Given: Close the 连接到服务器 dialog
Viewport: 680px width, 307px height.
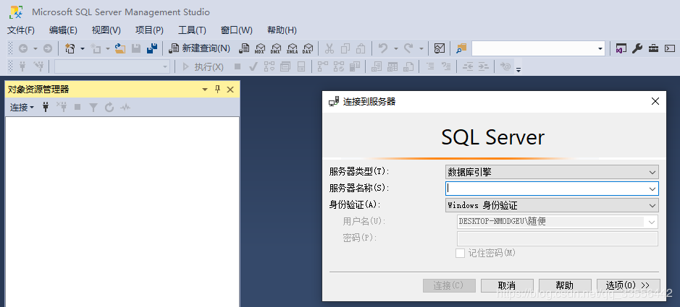Looking at the screenshot, I should (655, 102).
